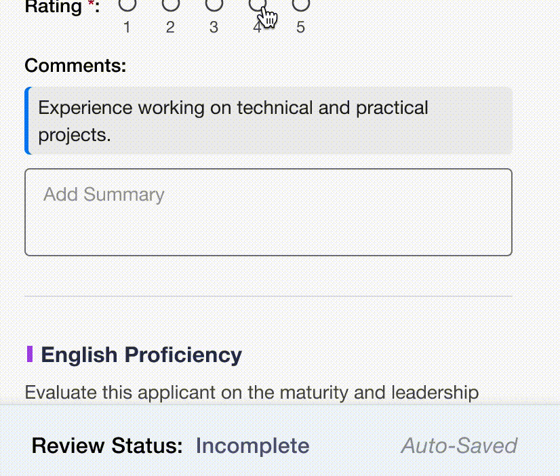Click the Review Status label
Viewport: 560px width, 476px height.
[105, 445]
